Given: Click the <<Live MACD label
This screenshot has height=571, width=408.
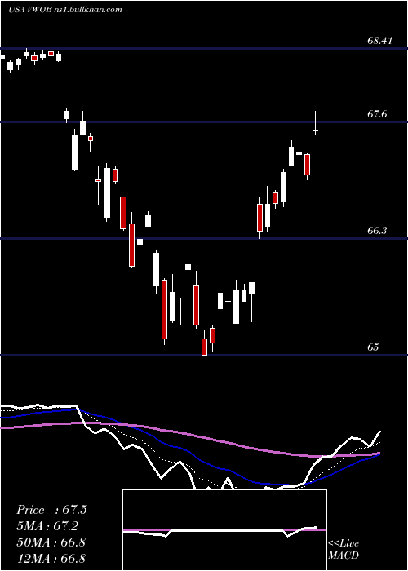Looking at the screenshot, I should coord(344,550).
